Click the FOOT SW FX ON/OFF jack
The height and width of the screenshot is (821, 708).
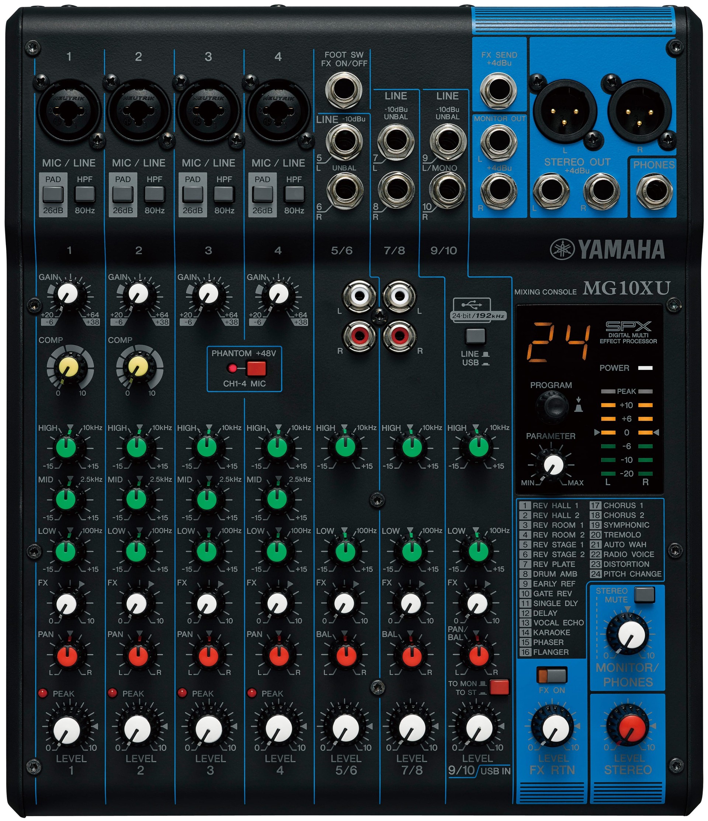[x=344, y=90]
